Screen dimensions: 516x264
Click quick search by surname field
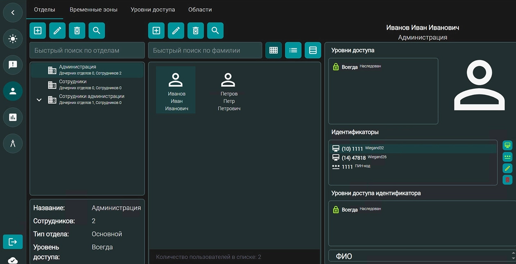[x=205, y=50]
